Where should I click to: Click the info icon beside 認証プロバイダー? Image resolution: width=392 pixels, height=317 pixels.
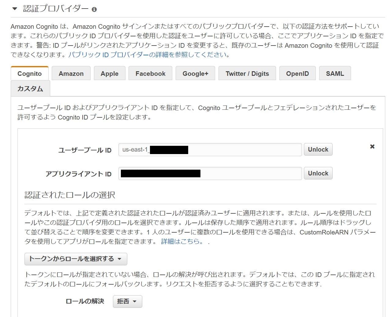point(94,9)
